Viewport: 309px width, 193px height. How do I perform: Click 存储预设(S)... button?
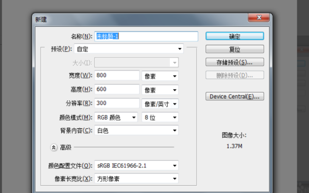click(235, 62)
